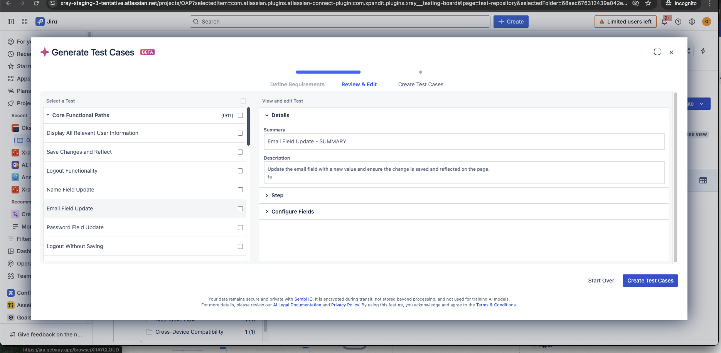The image size is (721, 353).
Task: Click the app switcher grid icon
Action: 25,22
